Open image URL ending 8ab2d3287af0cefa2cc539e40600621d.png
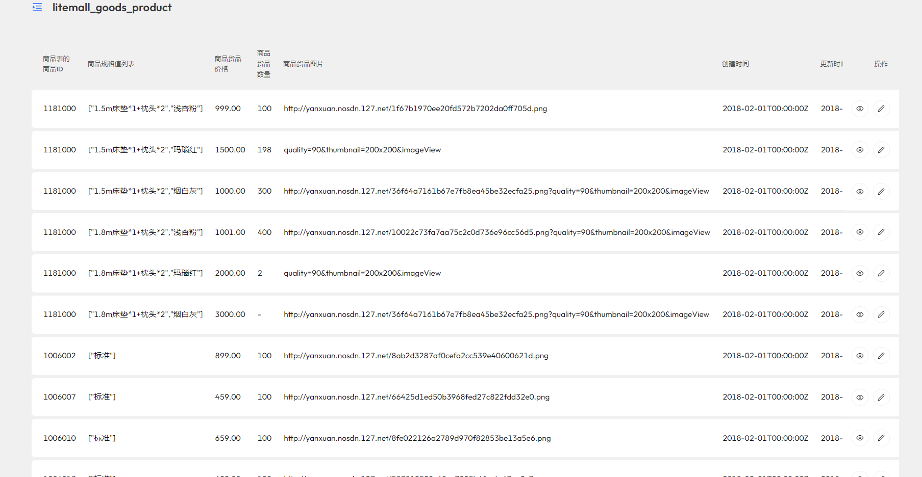 [416, 356]
